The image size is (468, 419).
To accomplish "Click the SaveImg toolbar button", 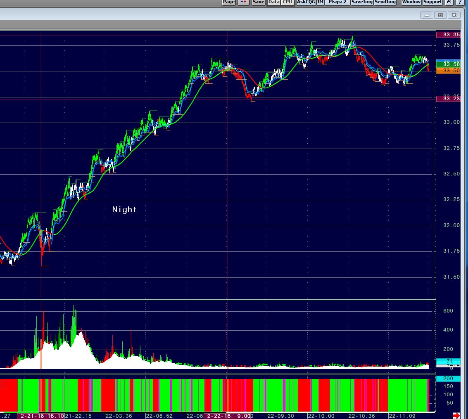I will (362, 2).
